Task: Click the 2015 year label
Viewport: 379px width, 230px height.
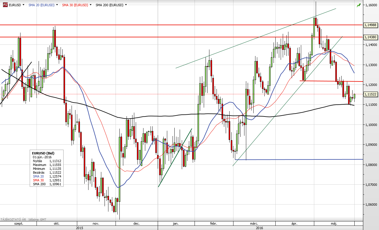Action: (x=79, y=228)
